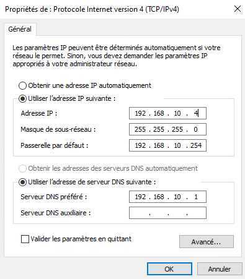Viewport: 245px width, 279px height.
Task: Click the Serveur DNS préféré field
Action: [167, 197]
